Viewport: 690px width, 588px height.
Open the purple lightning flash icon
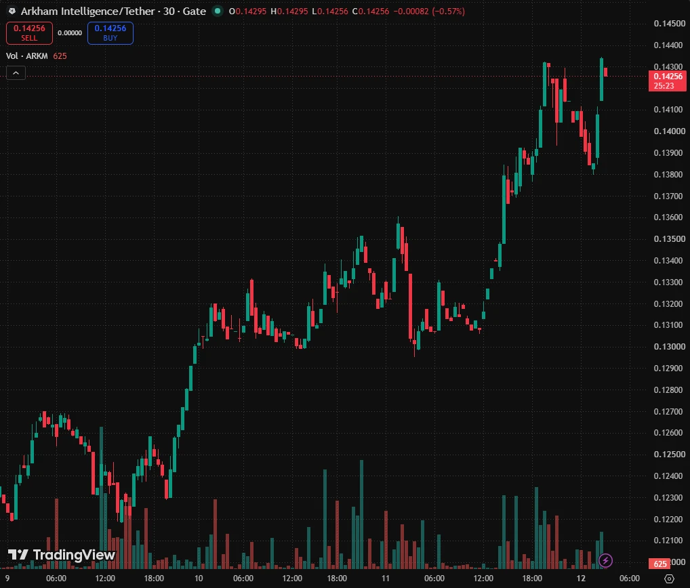point(605,560)
